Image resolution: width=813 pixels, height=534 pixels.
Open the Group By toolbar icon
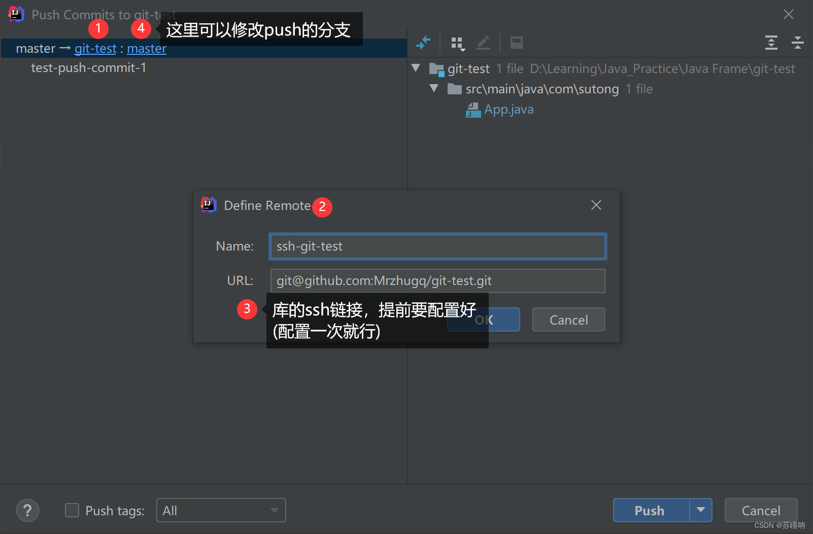458,44
